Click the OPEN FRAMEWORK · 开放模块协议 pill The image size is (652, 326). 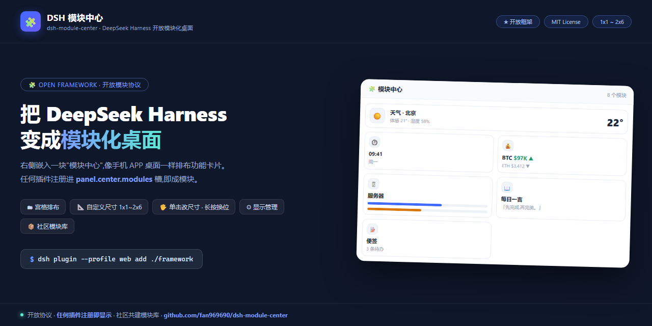coord(85,85)
